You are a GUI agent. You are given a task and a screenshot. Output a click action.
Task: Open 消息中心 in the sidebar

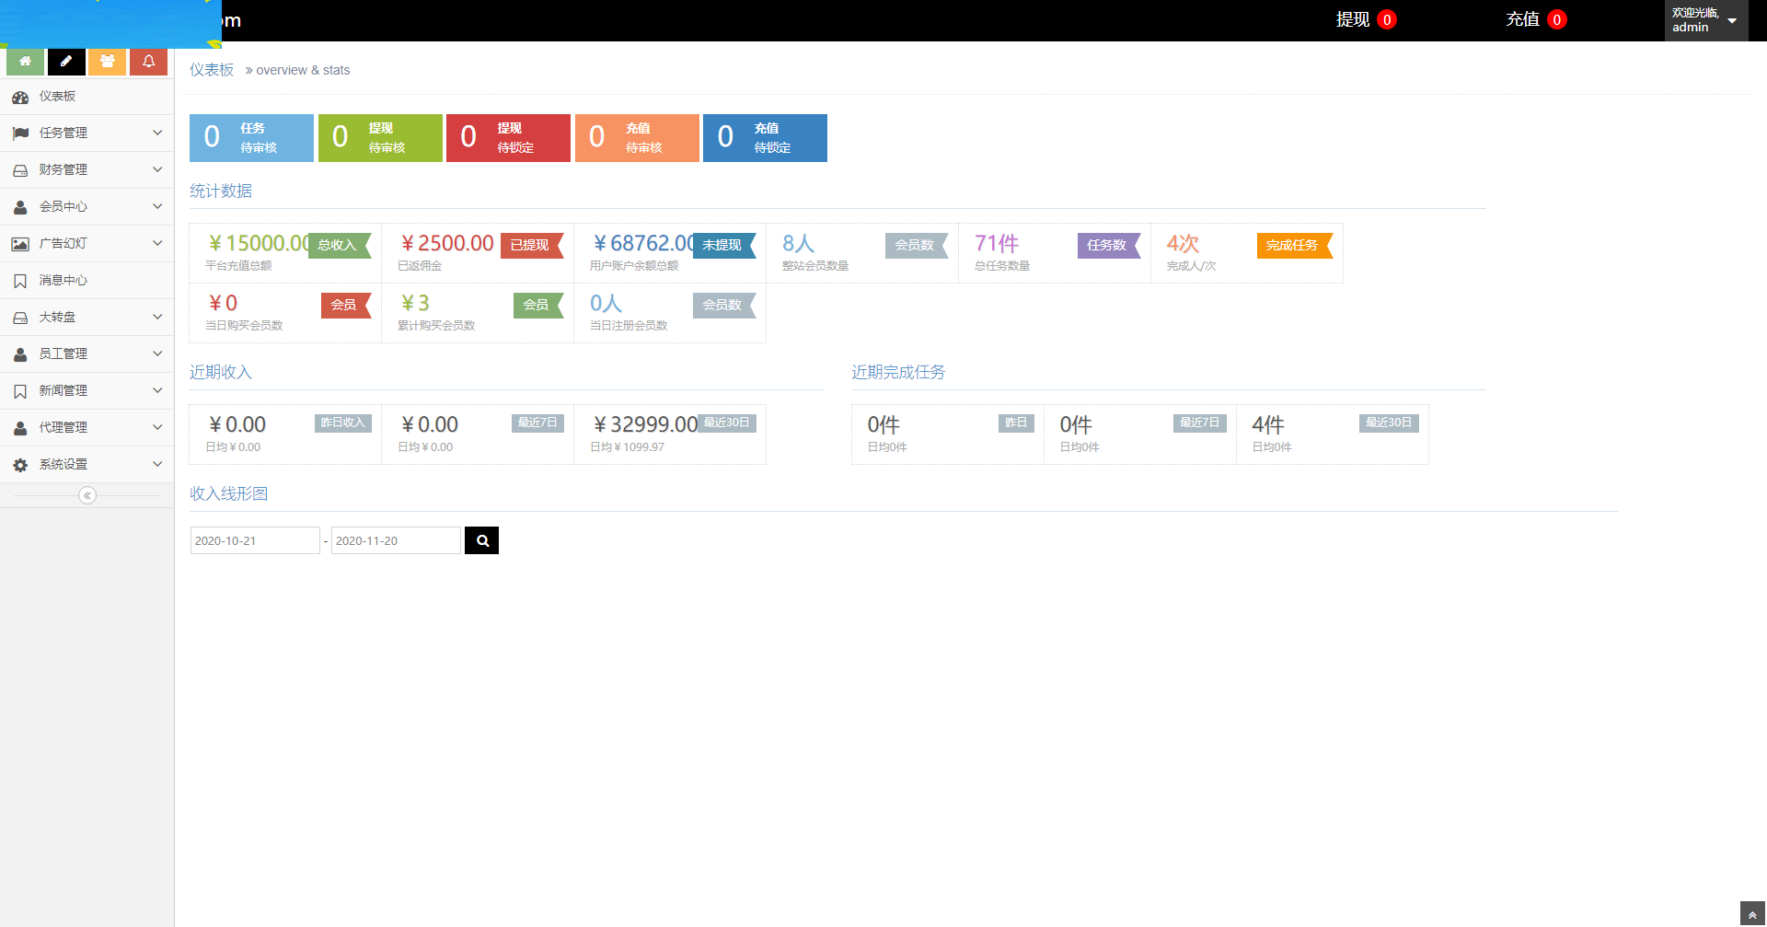tap(63, 280)
